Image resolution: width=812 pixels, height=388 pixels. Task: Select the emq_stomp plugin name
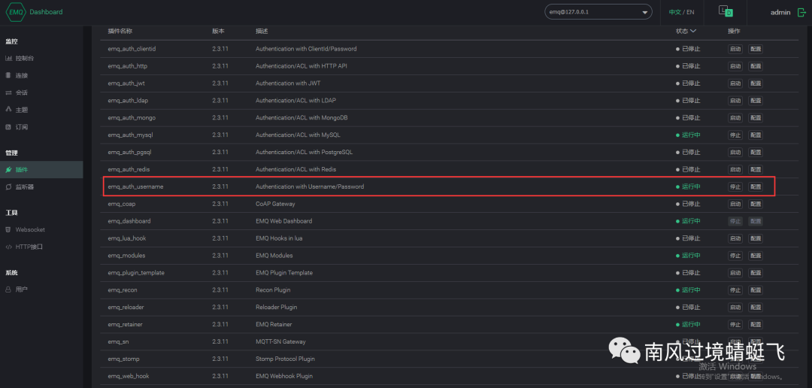124,359
